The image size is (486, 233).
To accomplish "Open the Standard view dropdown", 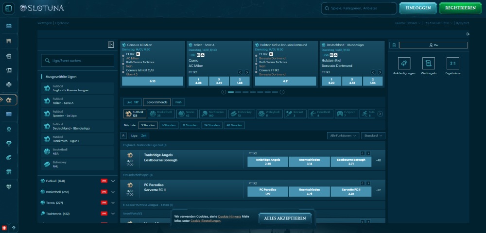I will click(373, 136).
